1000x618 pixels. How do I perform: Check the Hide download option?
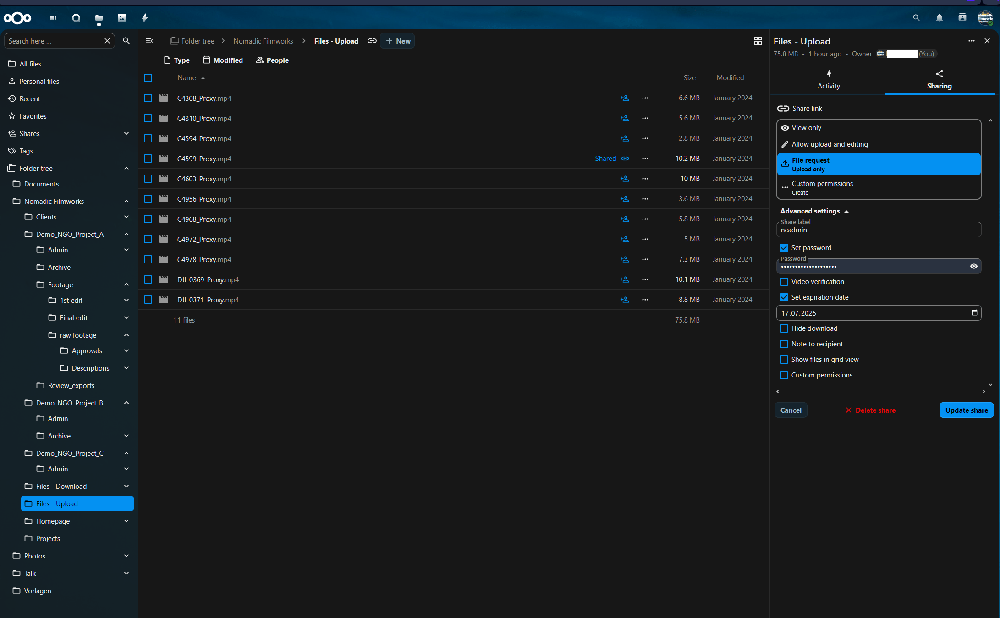784,328
